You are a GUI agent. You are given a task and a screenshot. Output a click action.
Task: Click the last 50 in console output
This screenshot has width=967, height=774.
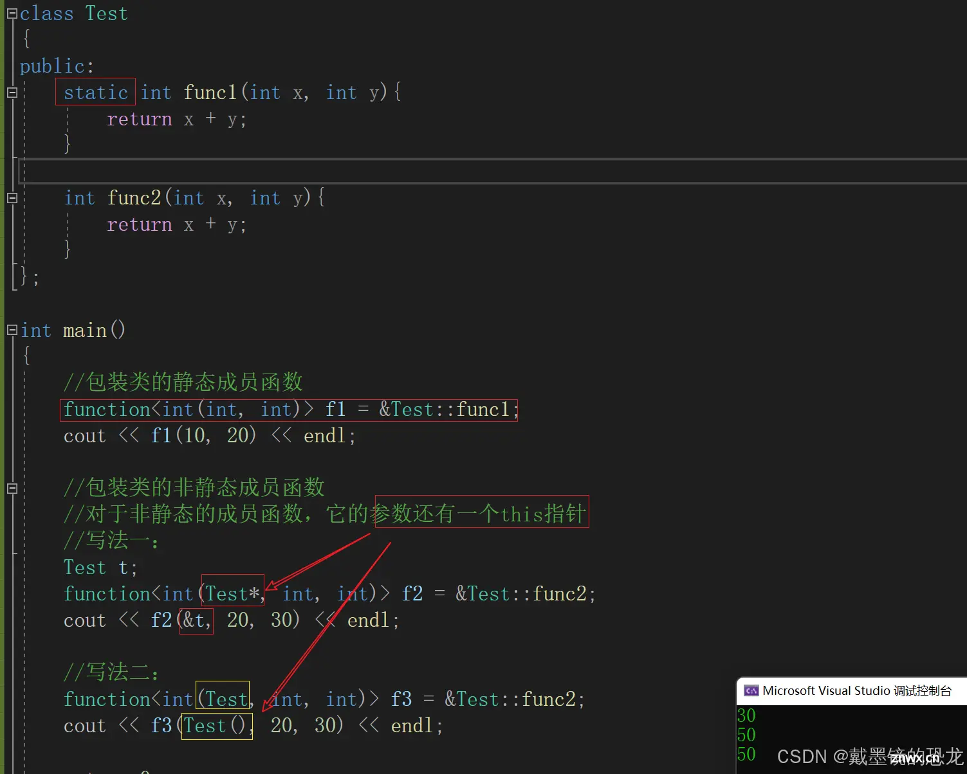[x=746, y=754]
